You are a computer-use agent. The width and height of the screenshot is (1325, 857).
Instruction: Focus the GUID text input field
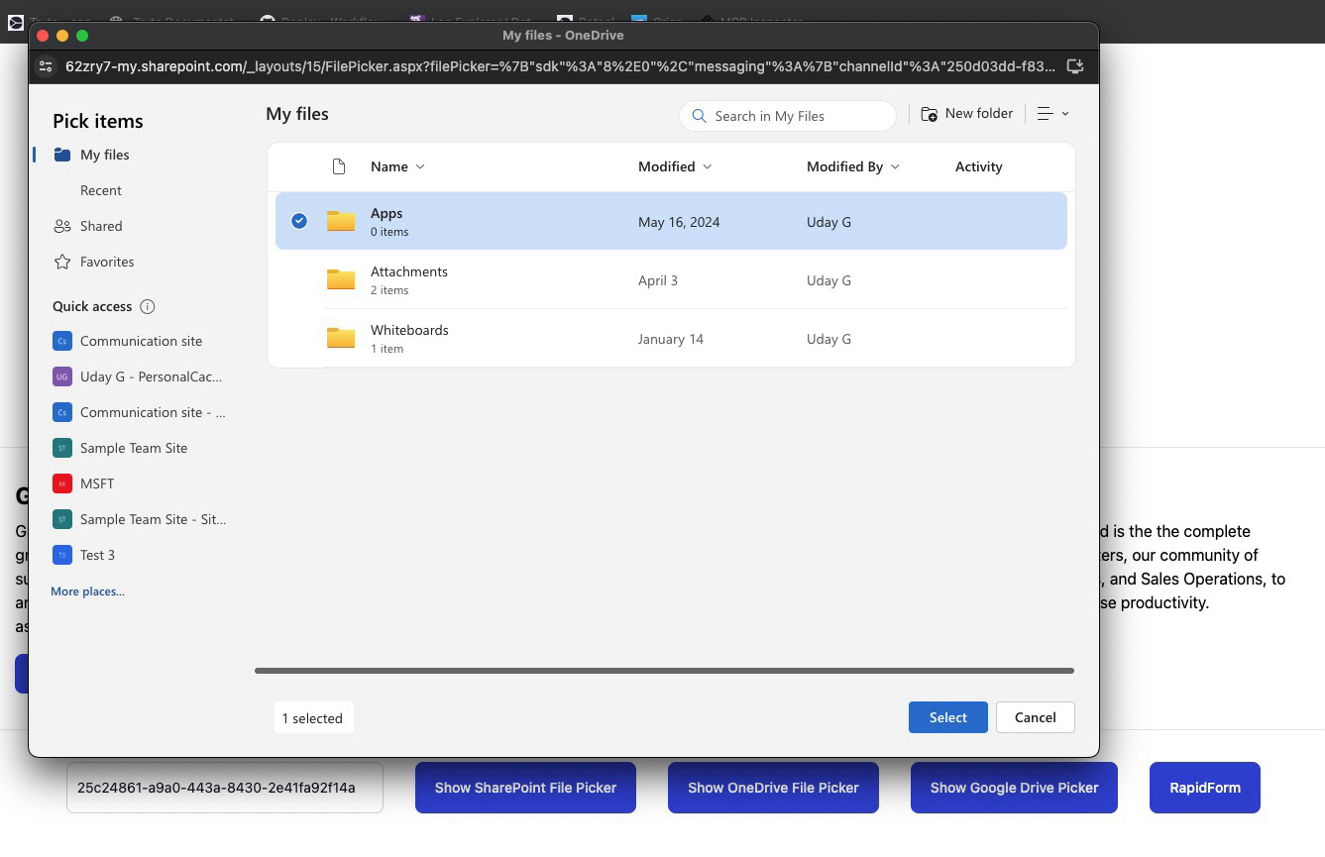pos(225,788)
